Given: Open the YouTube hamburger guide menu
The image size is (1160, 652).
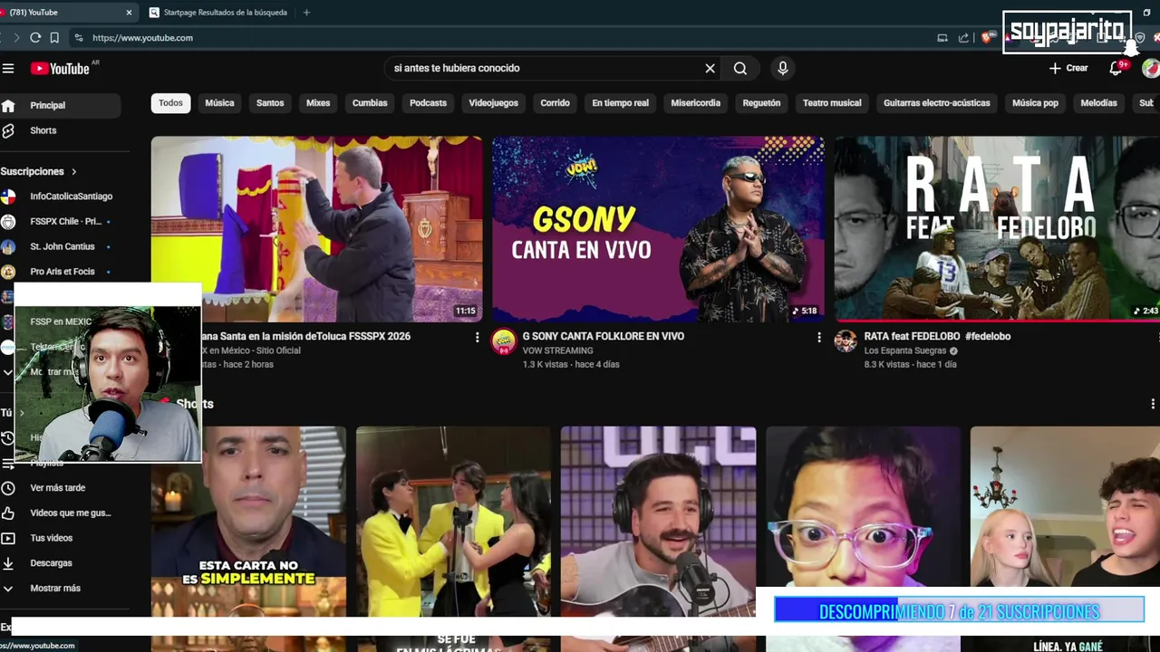Looking at the screenshot, I should click(8, 69).
